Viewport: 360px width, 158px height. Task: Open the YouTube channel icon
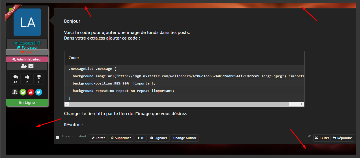(x=31, y=92)
